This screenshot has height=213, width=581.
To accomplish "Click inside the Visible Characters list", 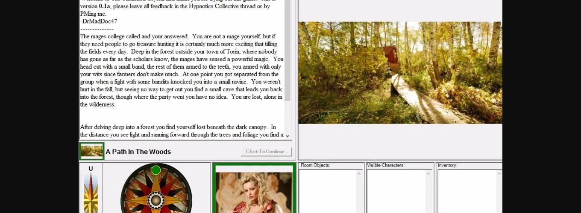I will 396,191.
